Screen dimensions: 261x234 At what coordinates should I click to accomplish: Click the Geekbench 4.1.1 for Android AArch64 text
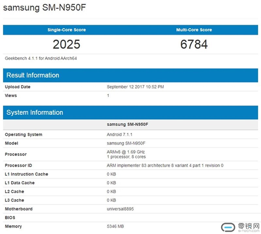41,58
